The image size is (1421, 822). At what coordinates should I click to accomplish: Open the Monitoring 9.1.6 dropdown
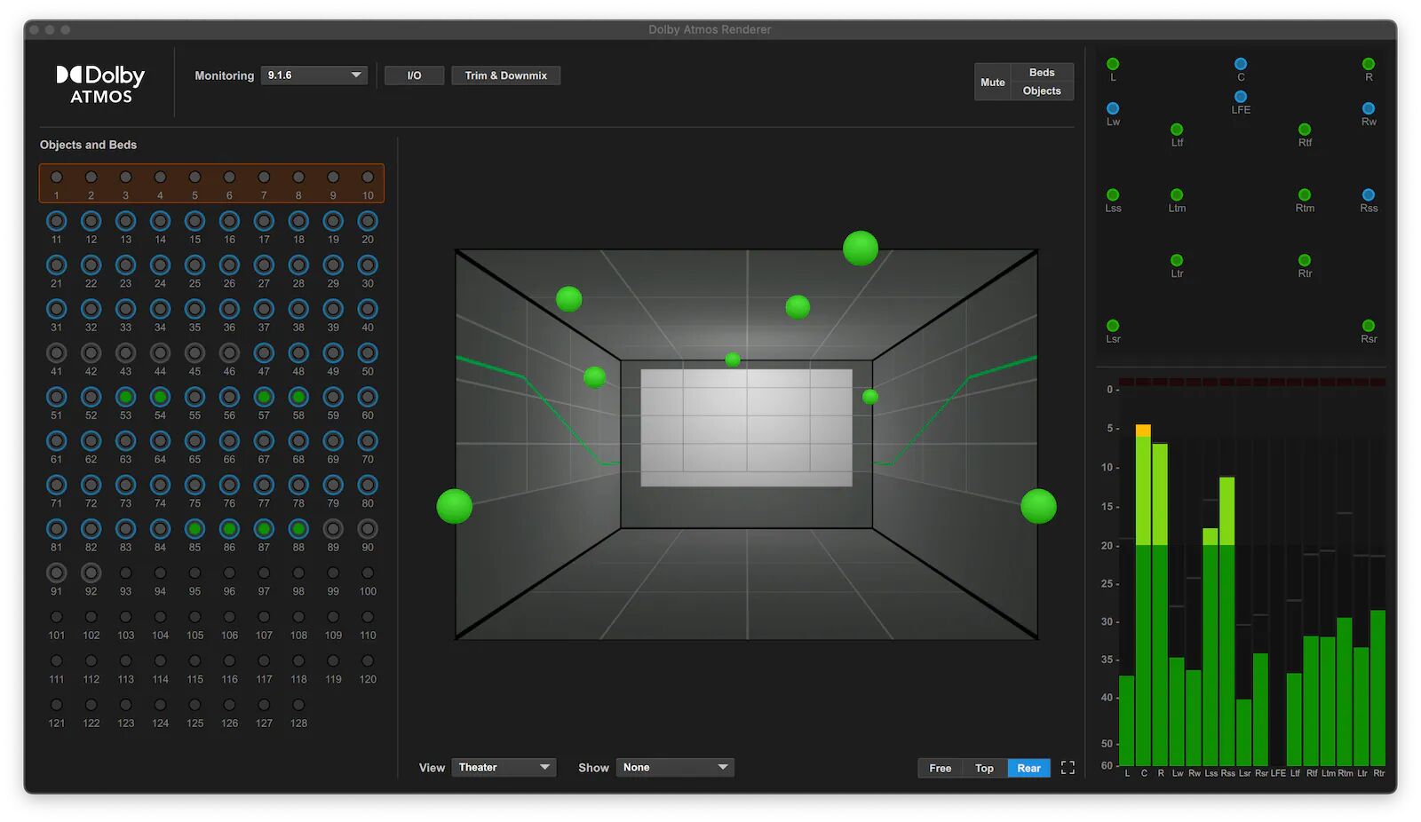tap(314, 75)
